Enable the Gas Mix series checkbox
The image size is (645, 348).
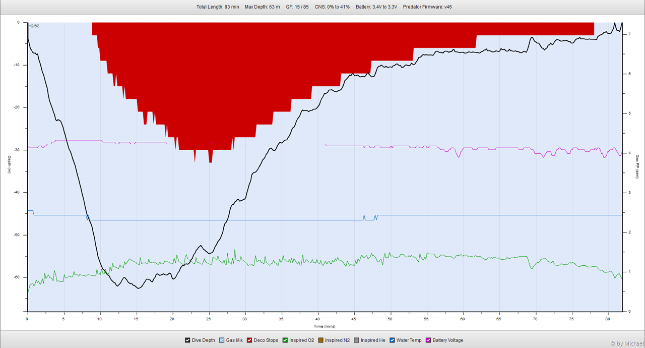point(222,340)
